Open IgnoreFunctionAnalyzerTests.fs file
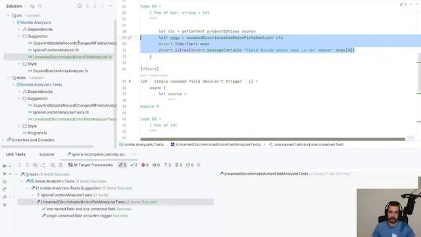Screen dimensions: 421x237 (61, 113)
